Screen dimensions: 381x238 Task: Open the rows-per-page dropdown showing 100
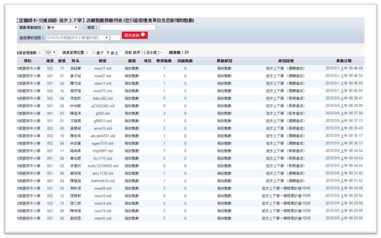tap(50, 52)
